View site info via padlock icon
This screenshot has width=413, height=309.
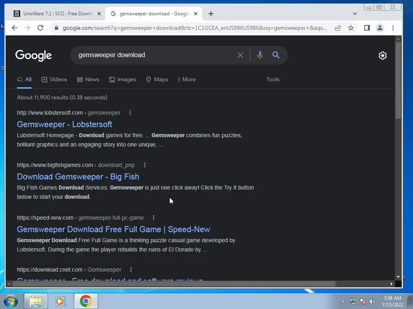click(56, 28)
